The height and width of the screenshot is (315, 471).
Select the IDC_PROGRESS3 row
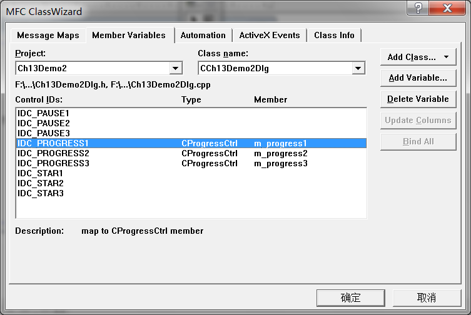point(191,163)
